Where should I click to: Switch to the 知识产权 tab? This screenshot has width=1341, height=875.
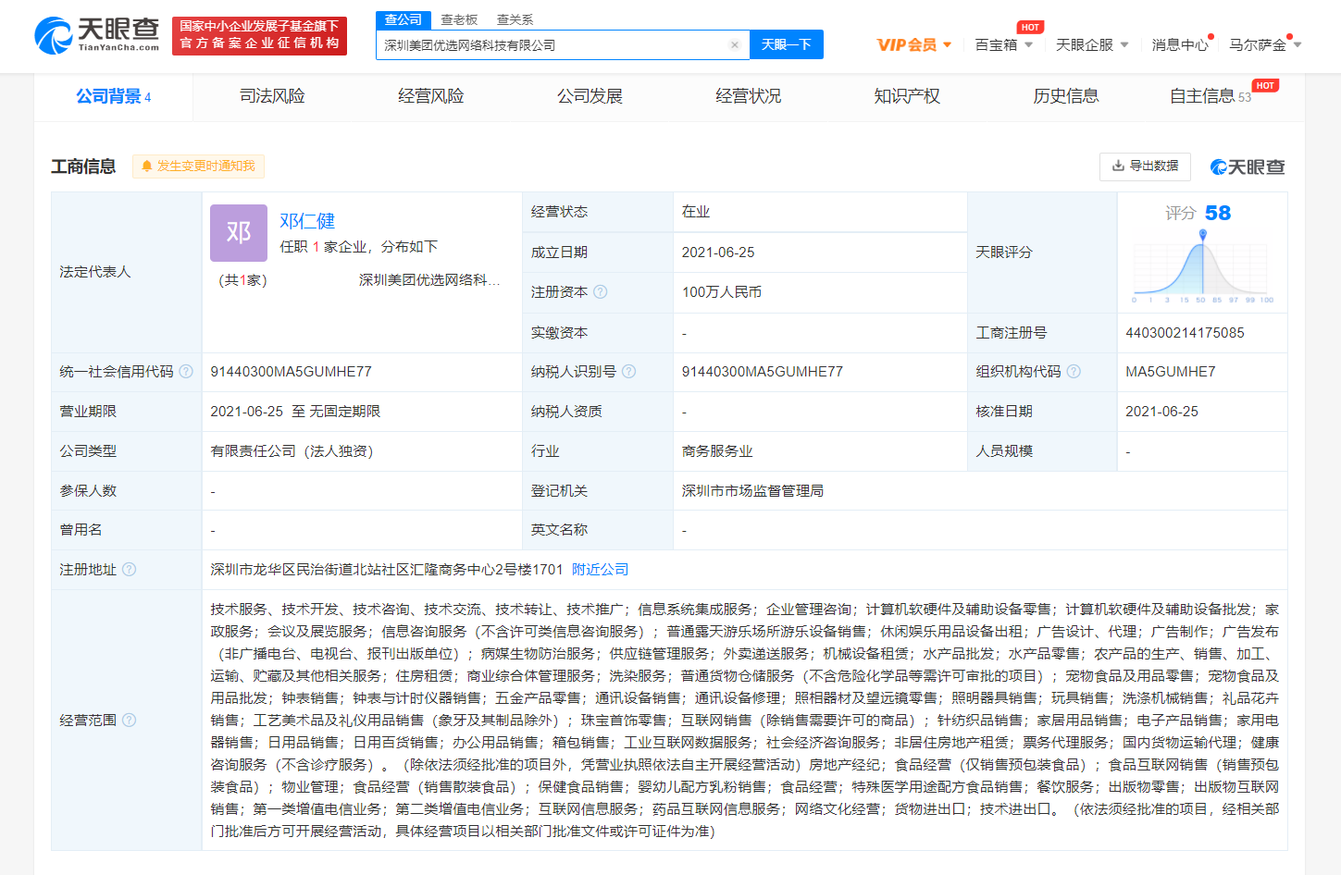coord(907,96)
